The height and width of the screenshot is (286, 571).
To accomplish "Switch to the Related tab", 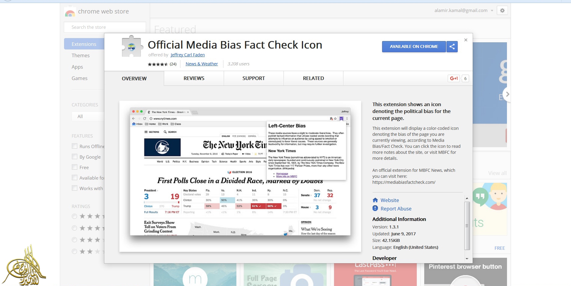I will coord(313,78).
